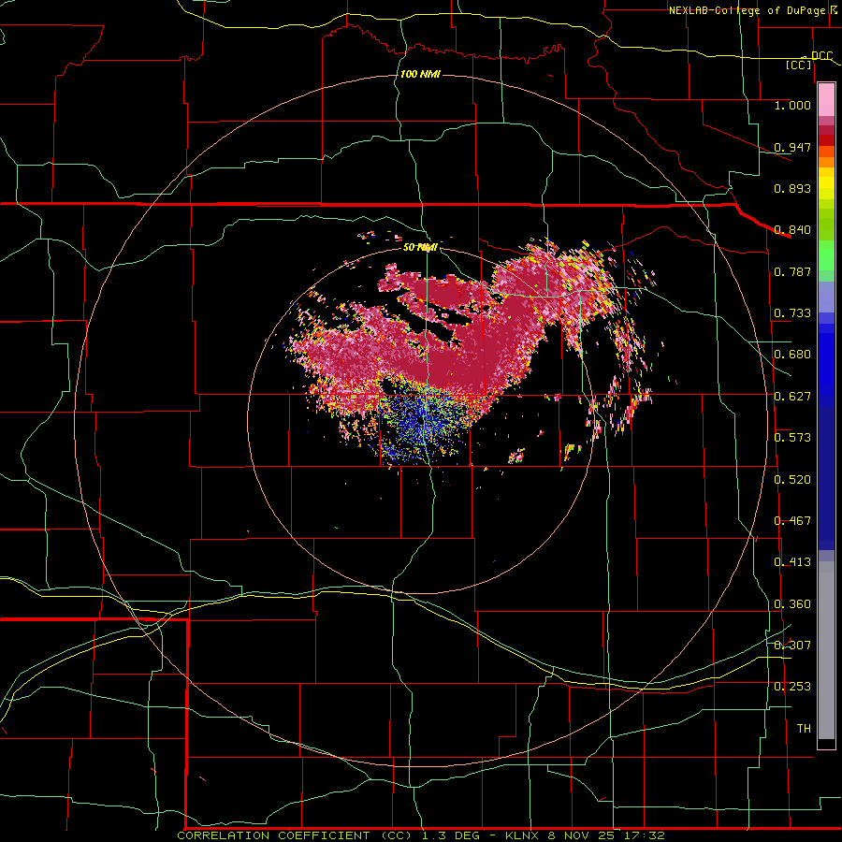
Task: Click the 0.627 scale value
Action: (792, 397)
